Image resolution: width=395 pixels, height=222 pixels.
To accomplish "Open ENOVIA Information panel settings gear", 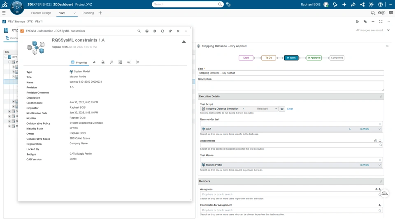I will point(155,31).
